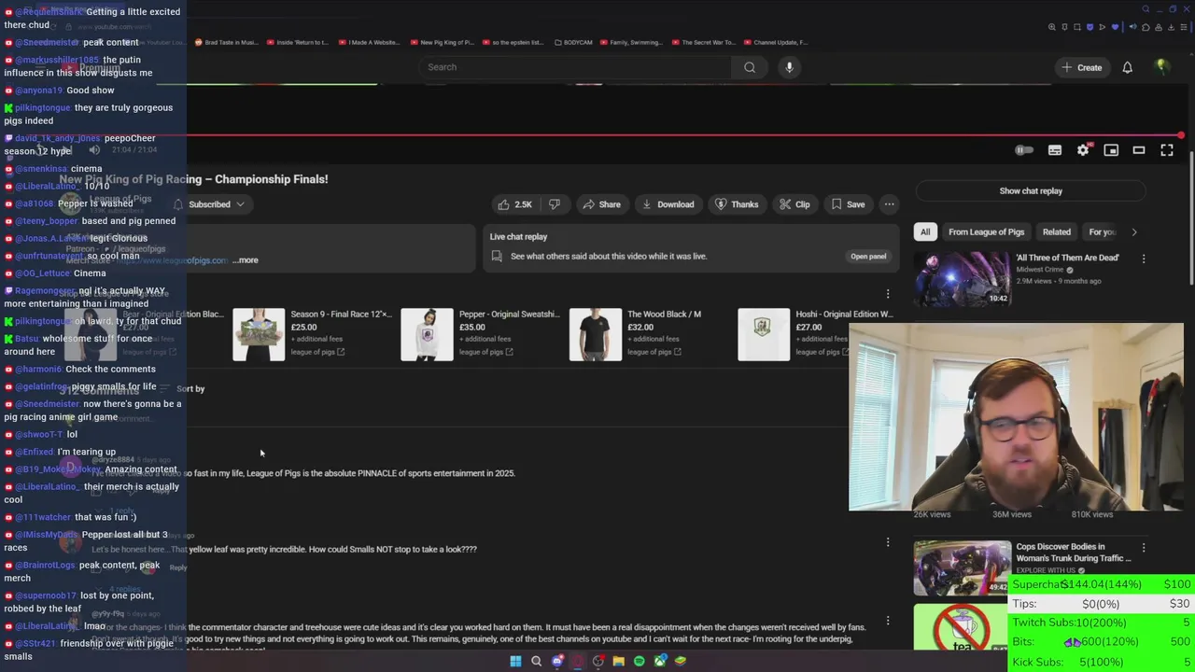
Task: Open File Explorer from the taskbar
Action: pos(618,661)
